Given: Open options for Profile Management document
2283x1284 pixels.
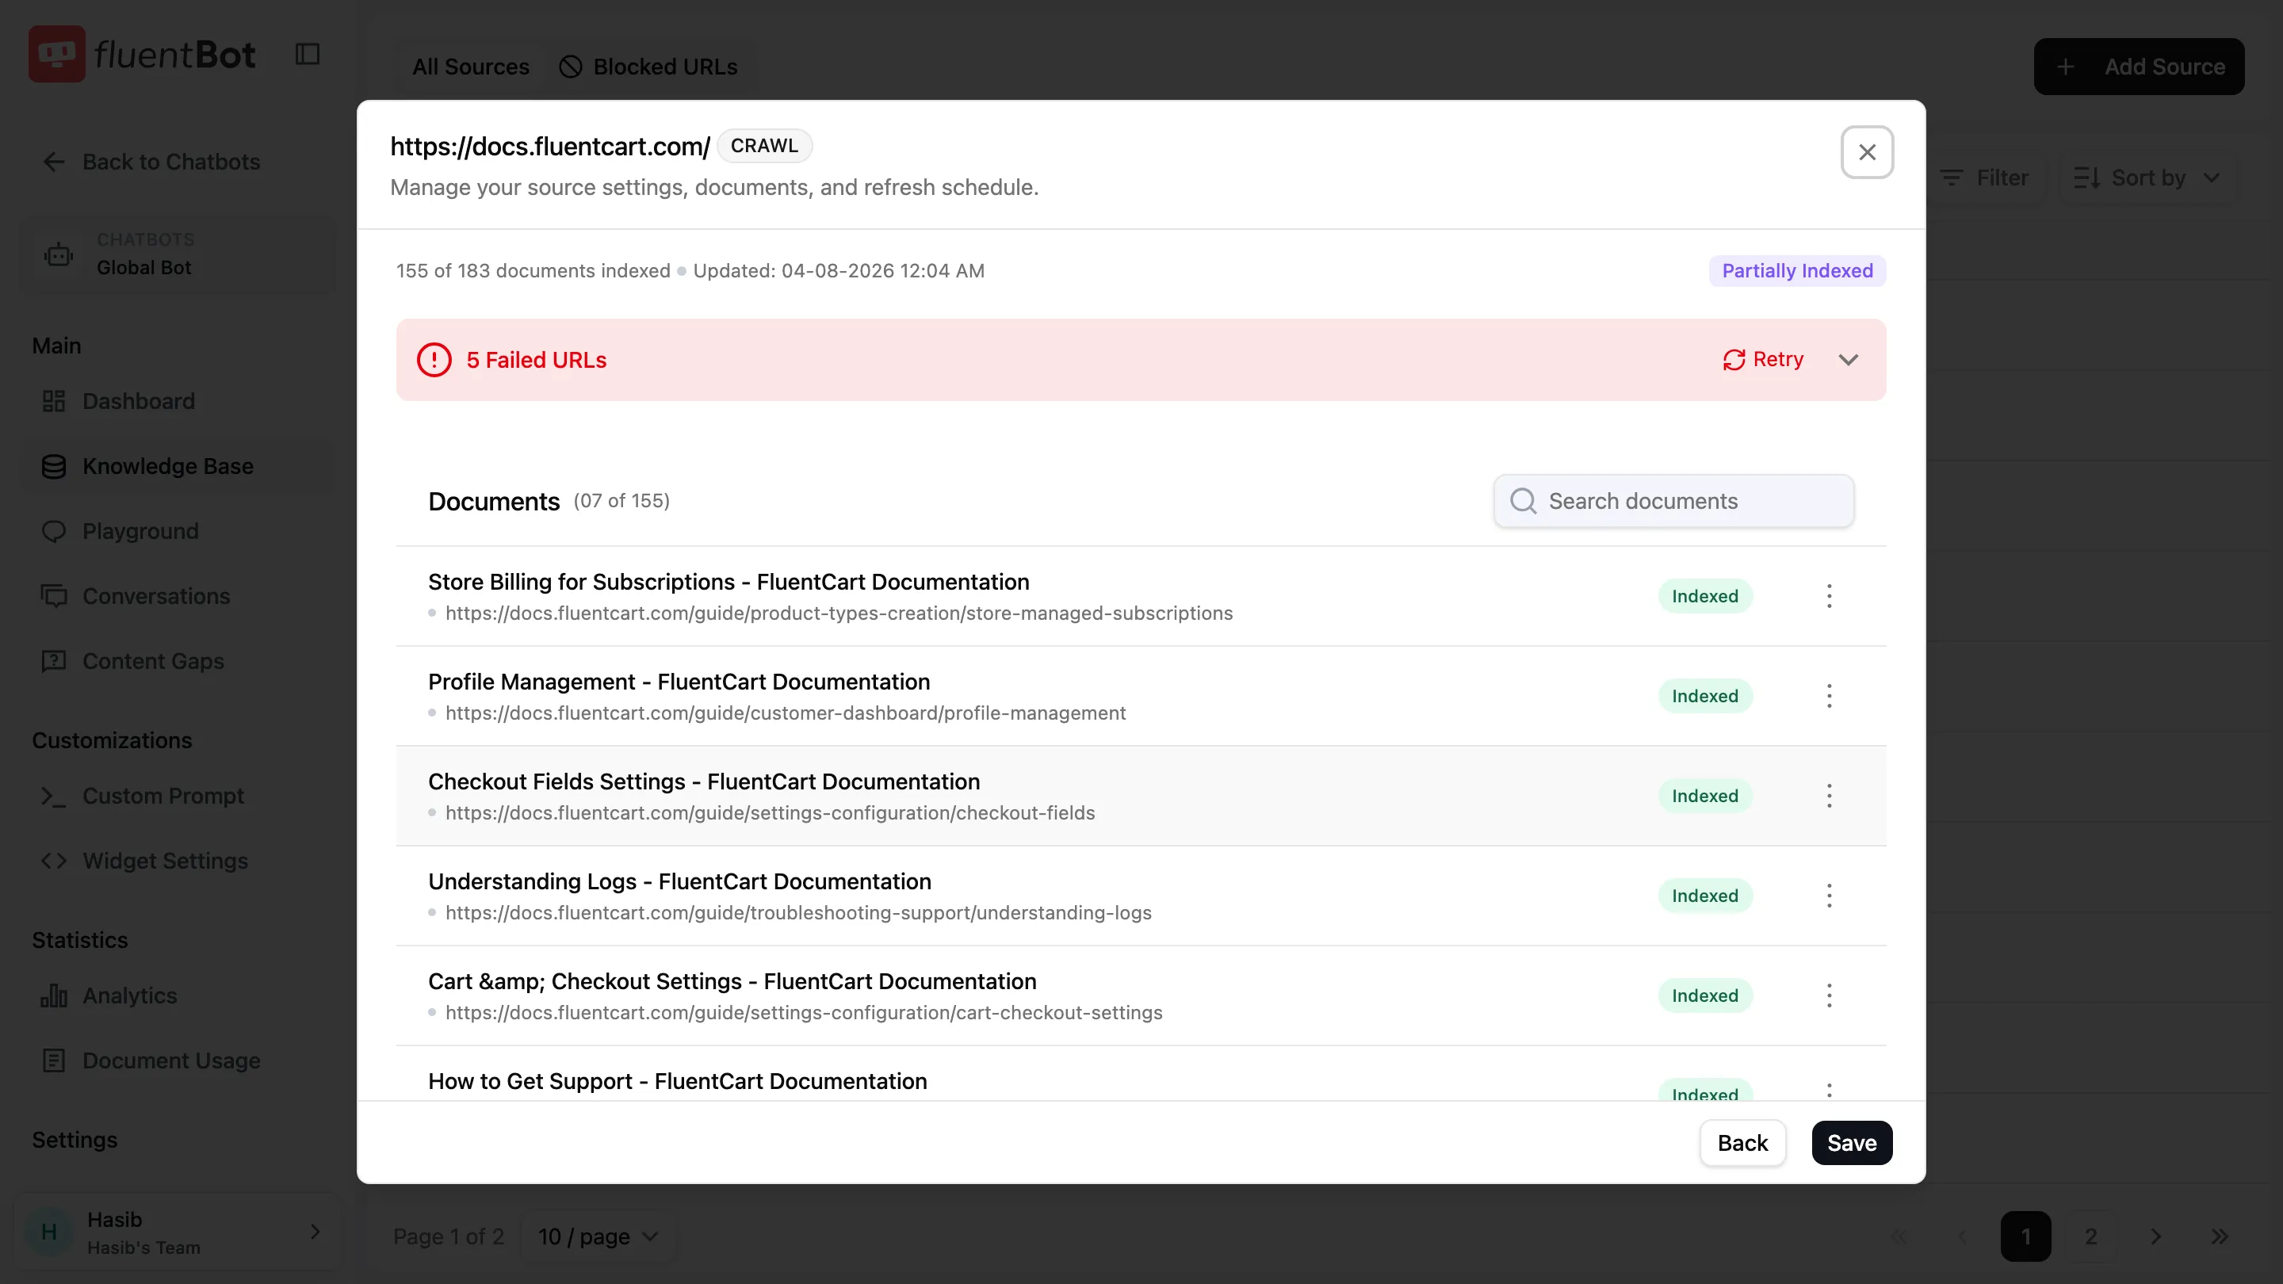Looking at the screenshot, I should point(1830,697).
